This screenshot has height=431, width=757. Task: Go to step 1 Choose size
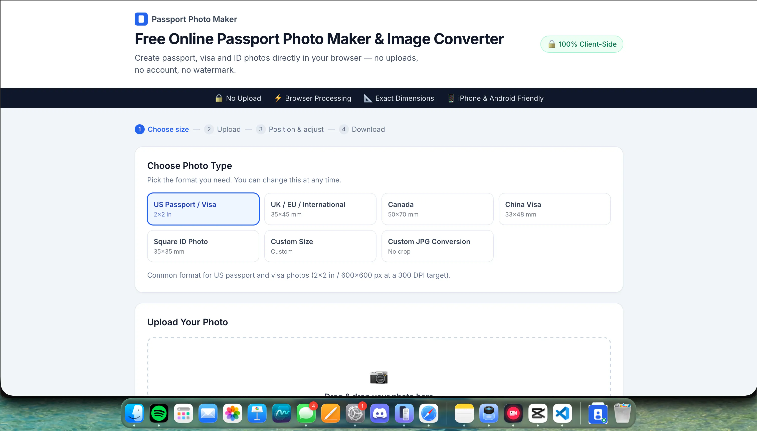click(162, 129)
